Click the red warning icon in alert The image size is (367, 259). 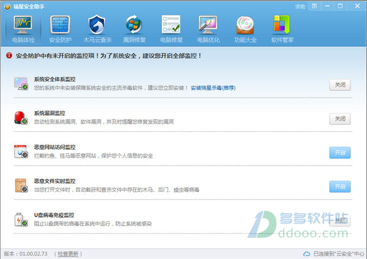[x=9, y=56]
